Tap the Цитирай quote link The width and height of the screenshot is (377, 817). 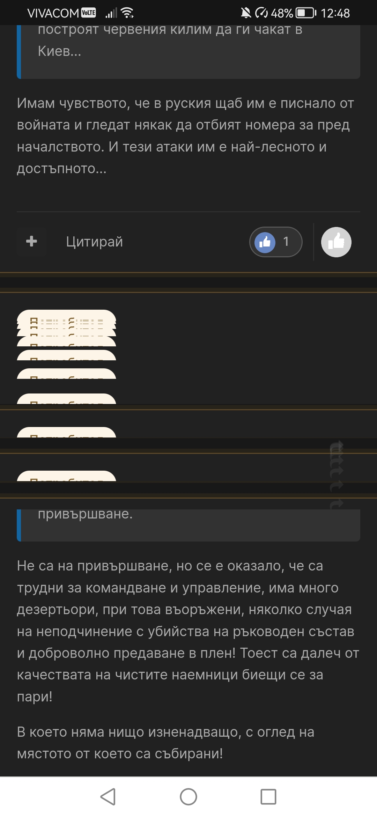coord(94,242)
